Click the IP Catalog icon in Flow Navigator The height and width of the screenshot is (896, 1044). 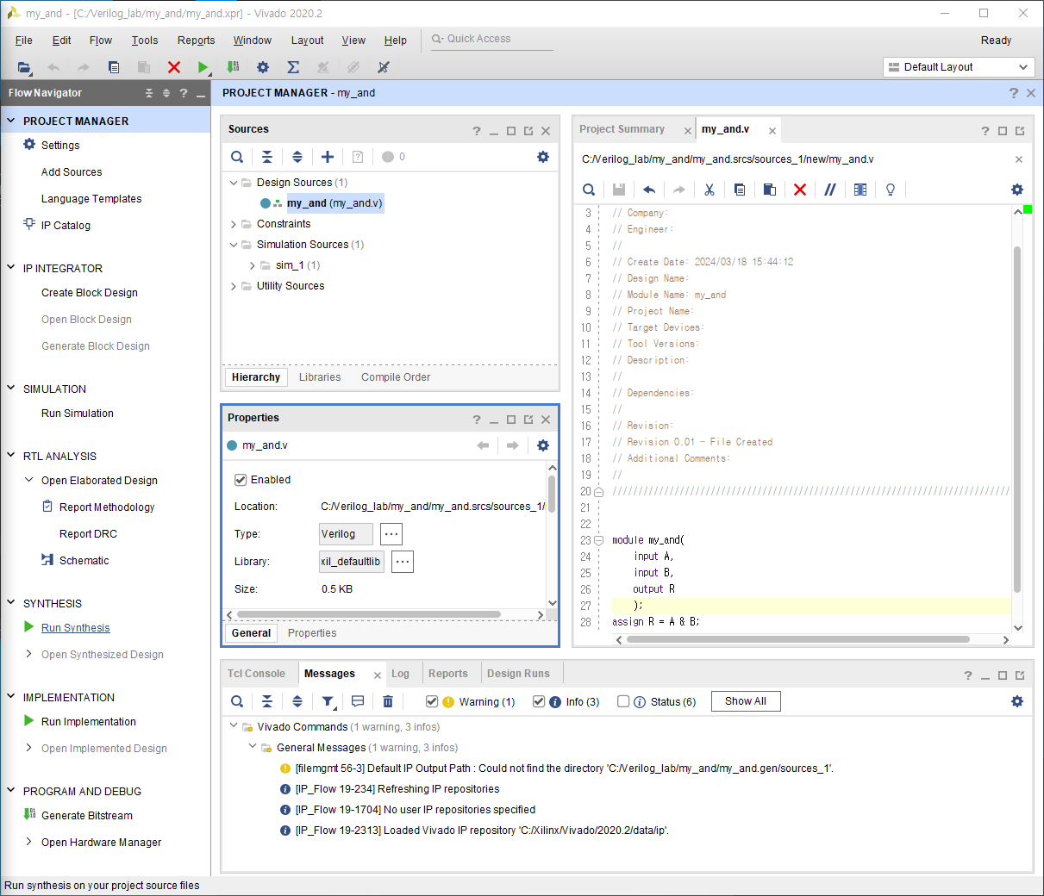[29, 224]
